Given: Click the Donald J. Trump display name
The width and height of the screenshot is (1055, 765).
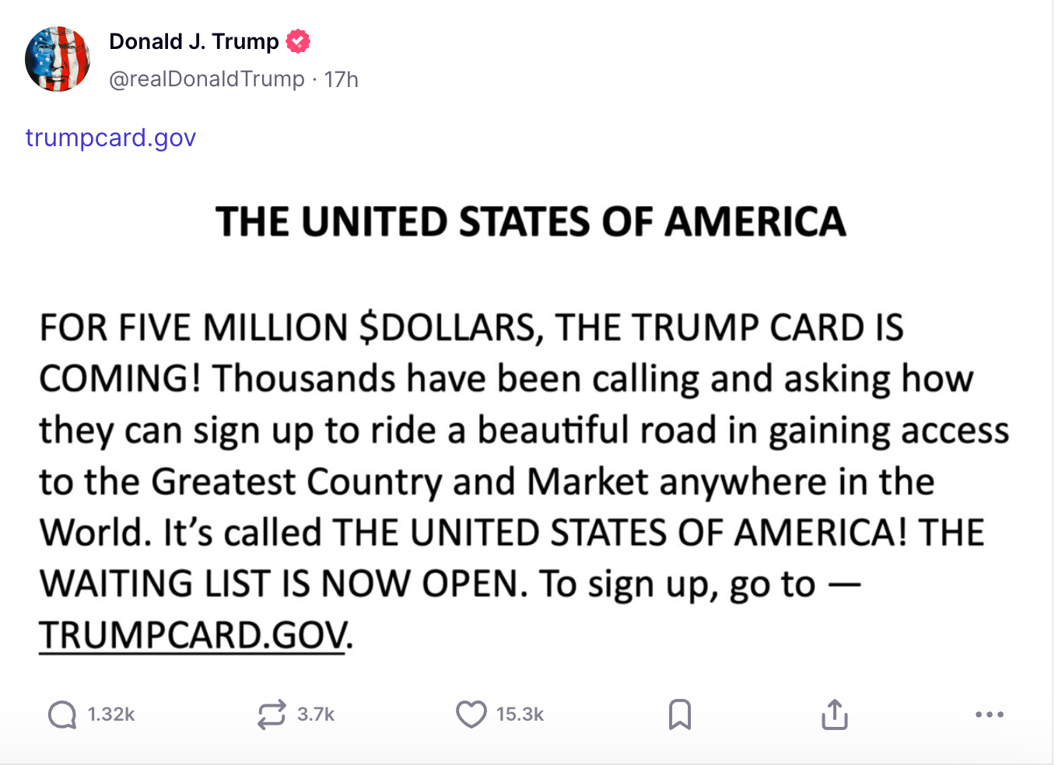Looking at the screenshot, I should pos(194,41).
